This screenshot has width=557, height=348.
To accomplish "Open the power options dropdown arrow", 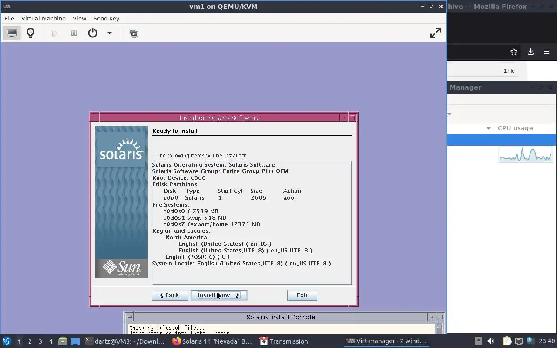I will pos(110,33).
